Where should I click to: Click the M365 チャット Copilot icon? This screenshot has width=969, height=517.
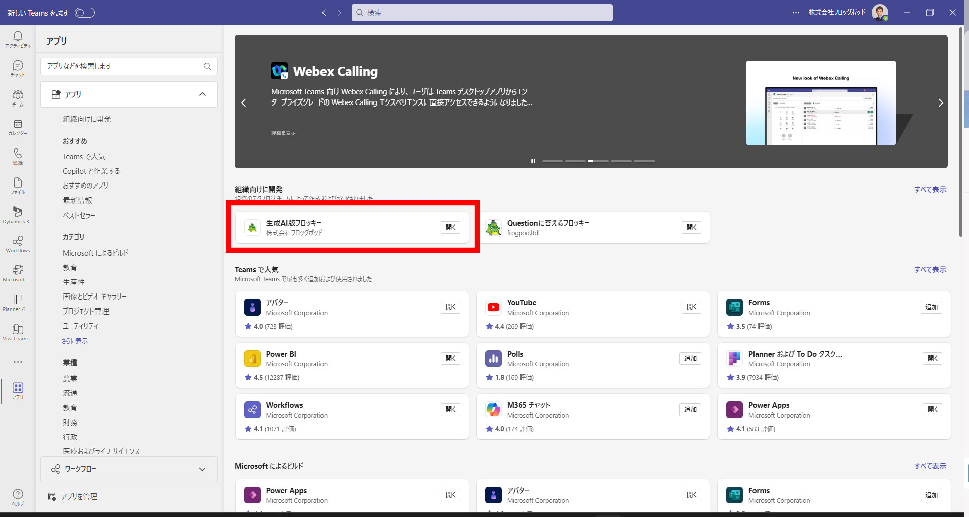click(493, 410)
